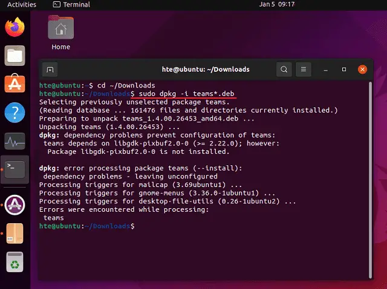Open the Help icon in dock
The width and height of the screenshot is (387, 289).
(15, 112)
